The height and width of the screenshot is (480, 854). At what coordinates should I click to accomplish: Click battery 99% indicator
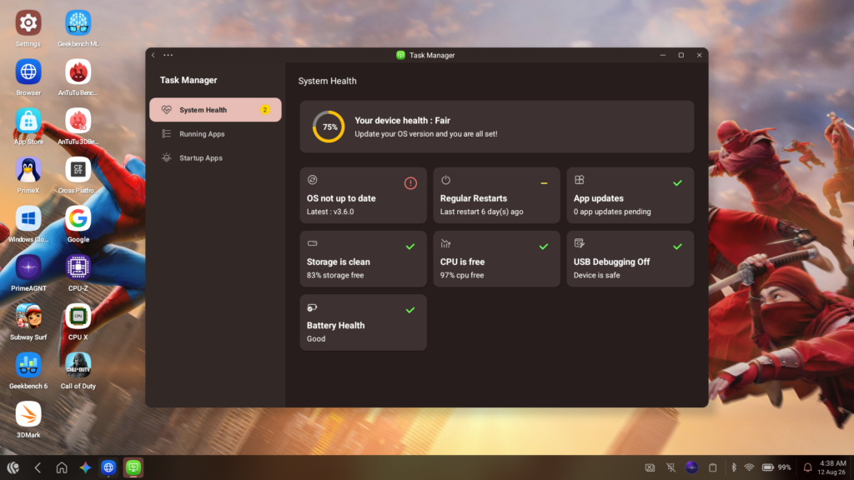[776, 467]
